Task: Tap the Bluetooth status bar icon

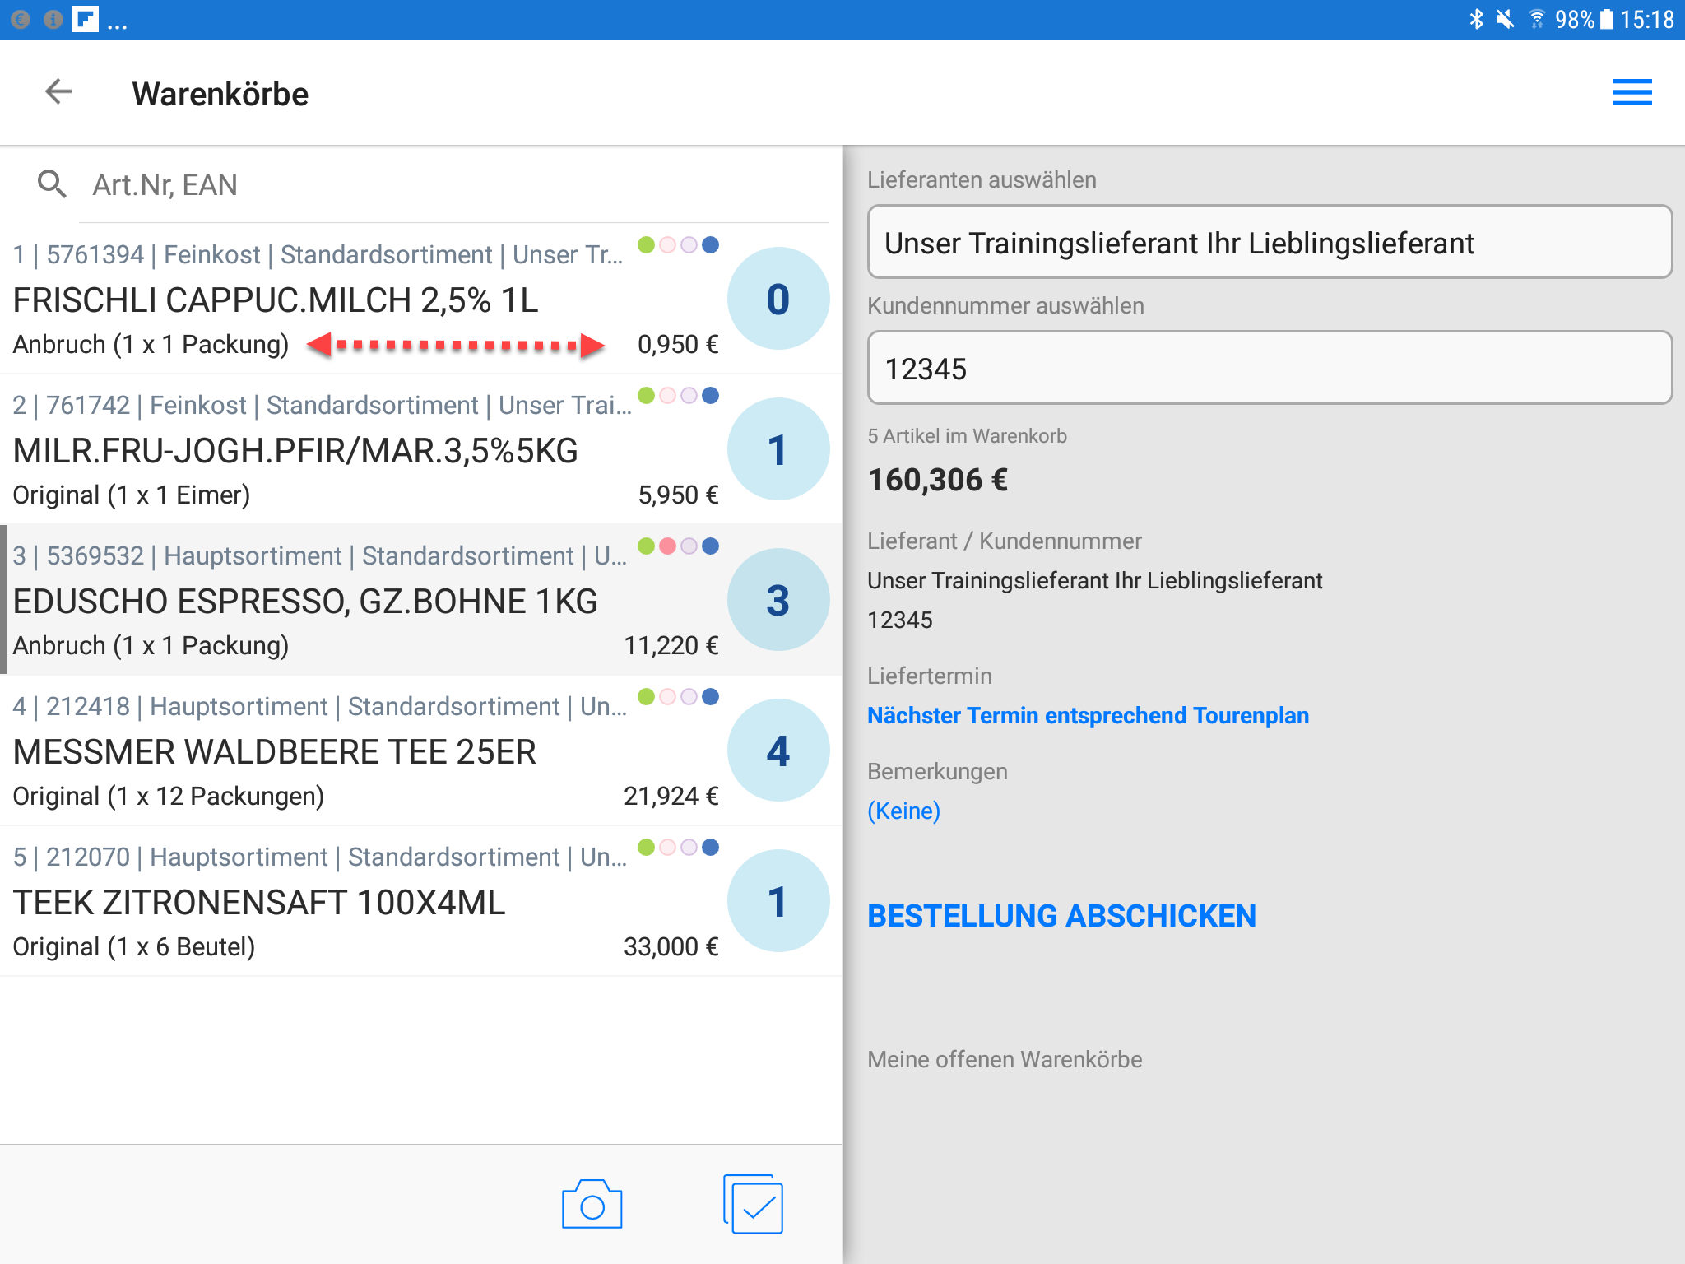Action: [1476, 19]
